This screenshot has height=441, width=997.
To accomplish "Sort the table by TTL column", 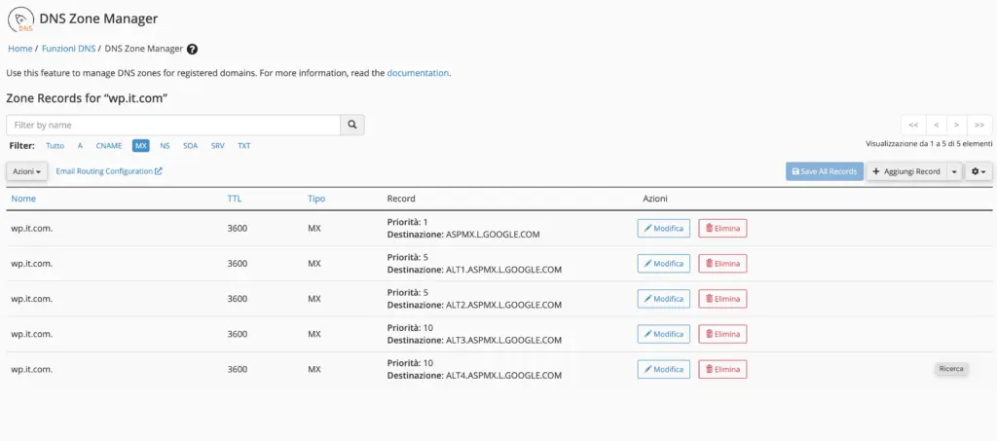I will click(235, 199).
